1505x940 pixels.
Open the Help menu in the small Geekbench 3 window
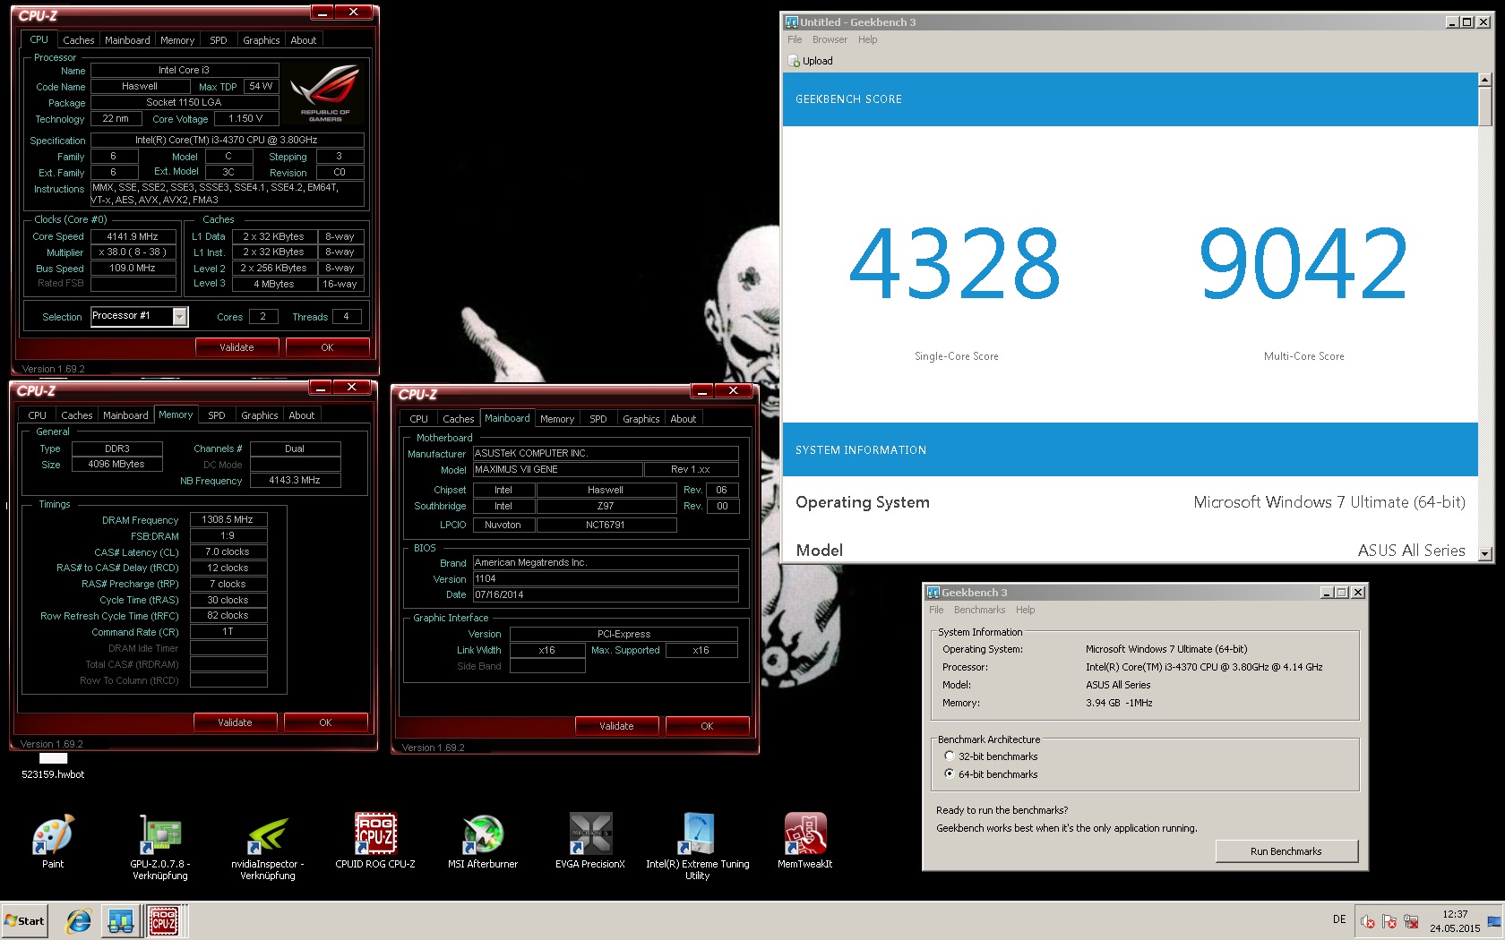(x=1025, y=610)
